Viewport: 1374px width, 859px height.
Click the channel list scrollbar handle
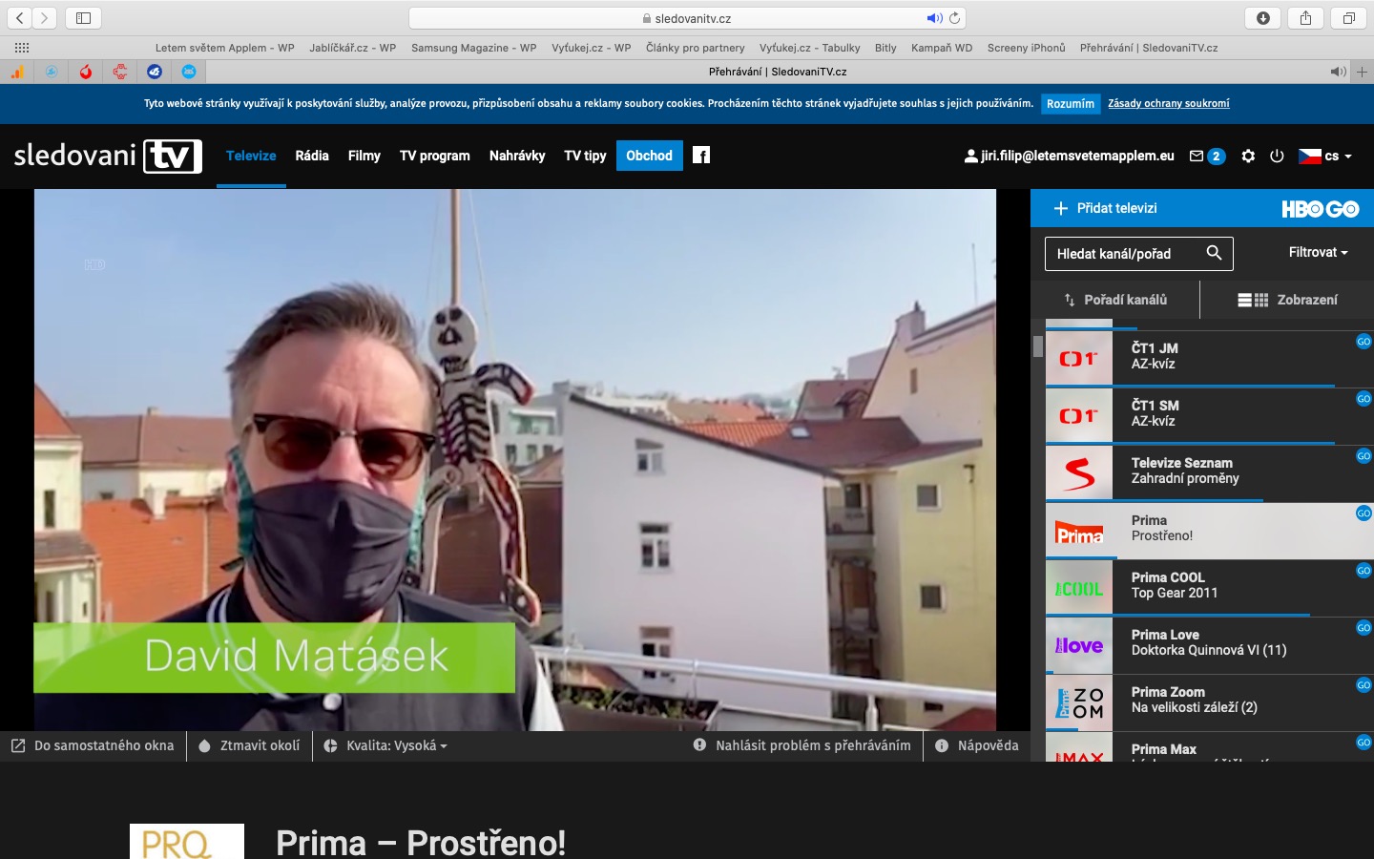1038,346
